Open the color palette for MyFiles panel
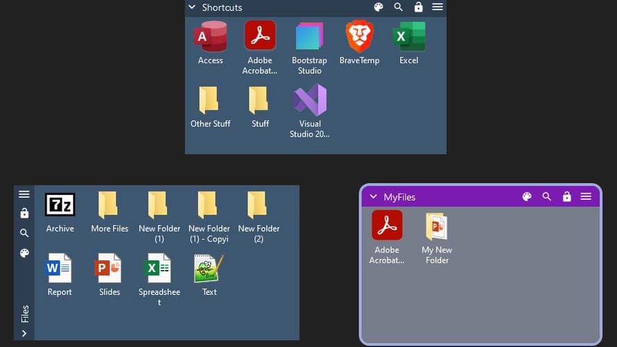This screenshot has width=617, height=347. [527, 197]
